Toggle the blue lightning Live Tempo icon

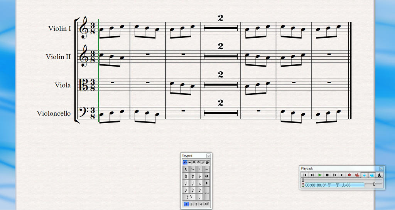[x=364, y=175]
